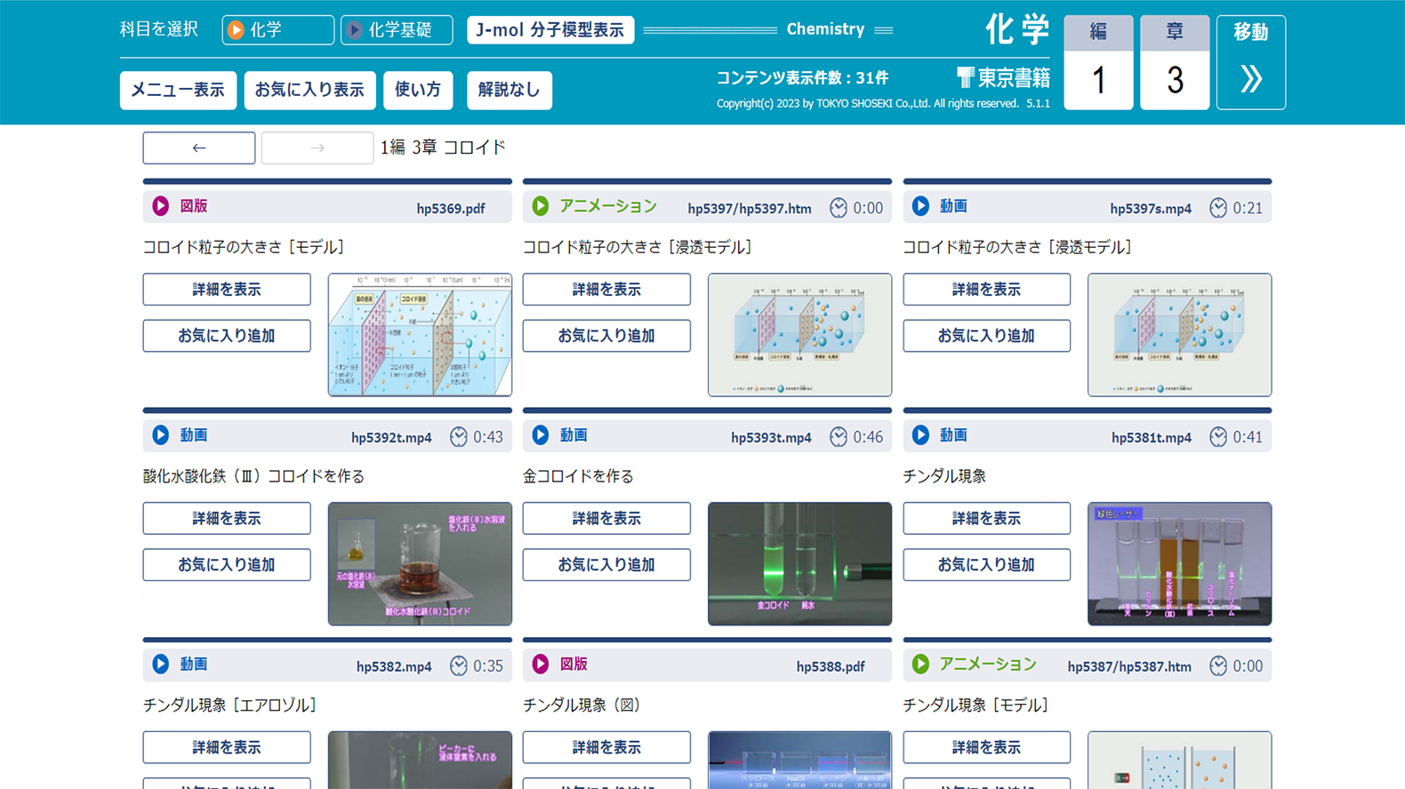
Task: Click 詳細を表示 for 金コロイドを作る
Action: coord(606,518)
